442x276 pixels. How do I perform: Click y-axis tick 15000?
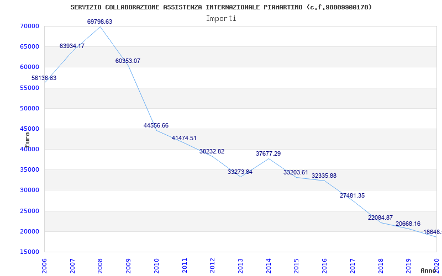(x=29, y=252)
